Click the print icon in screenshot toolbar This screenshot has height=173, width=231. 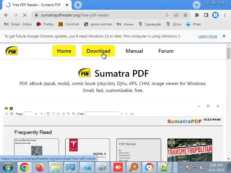click(x=12, y=114)
